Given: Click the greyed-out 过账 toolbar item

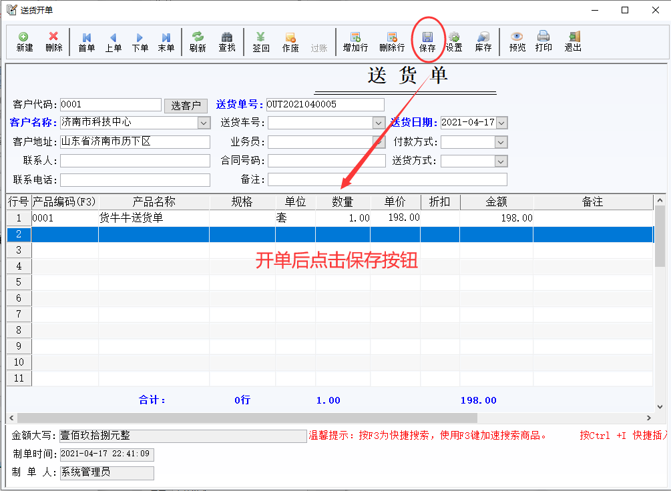Looking at the screenshot, I should click(x=319, y=48).
